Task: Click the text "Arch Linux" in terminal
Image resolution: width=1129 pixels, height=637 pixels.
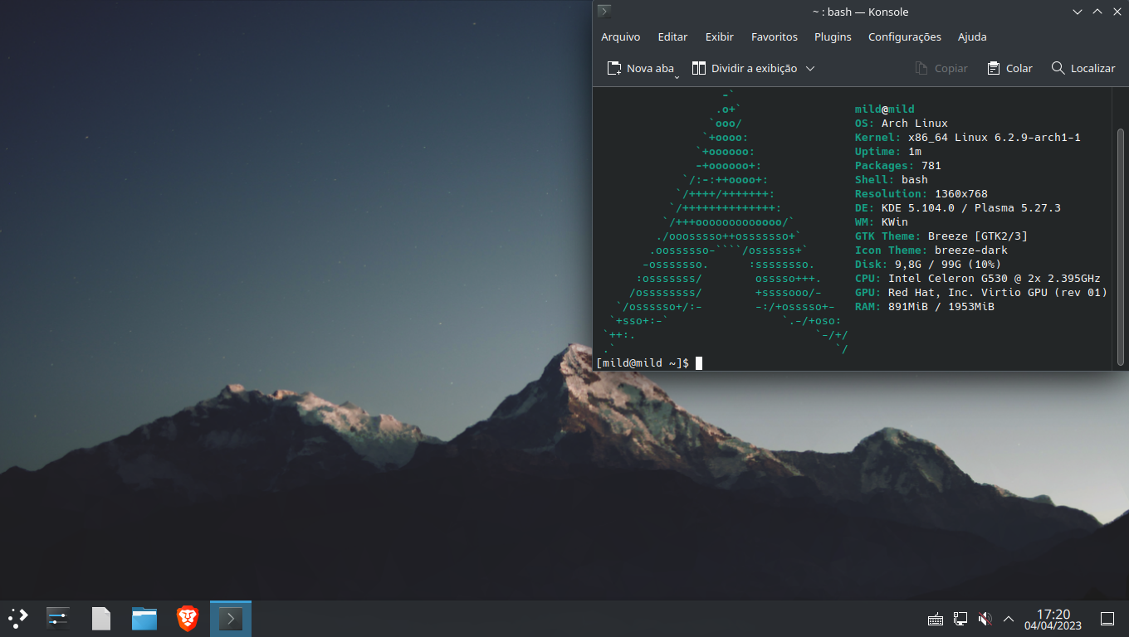Action: coord(915,123)
